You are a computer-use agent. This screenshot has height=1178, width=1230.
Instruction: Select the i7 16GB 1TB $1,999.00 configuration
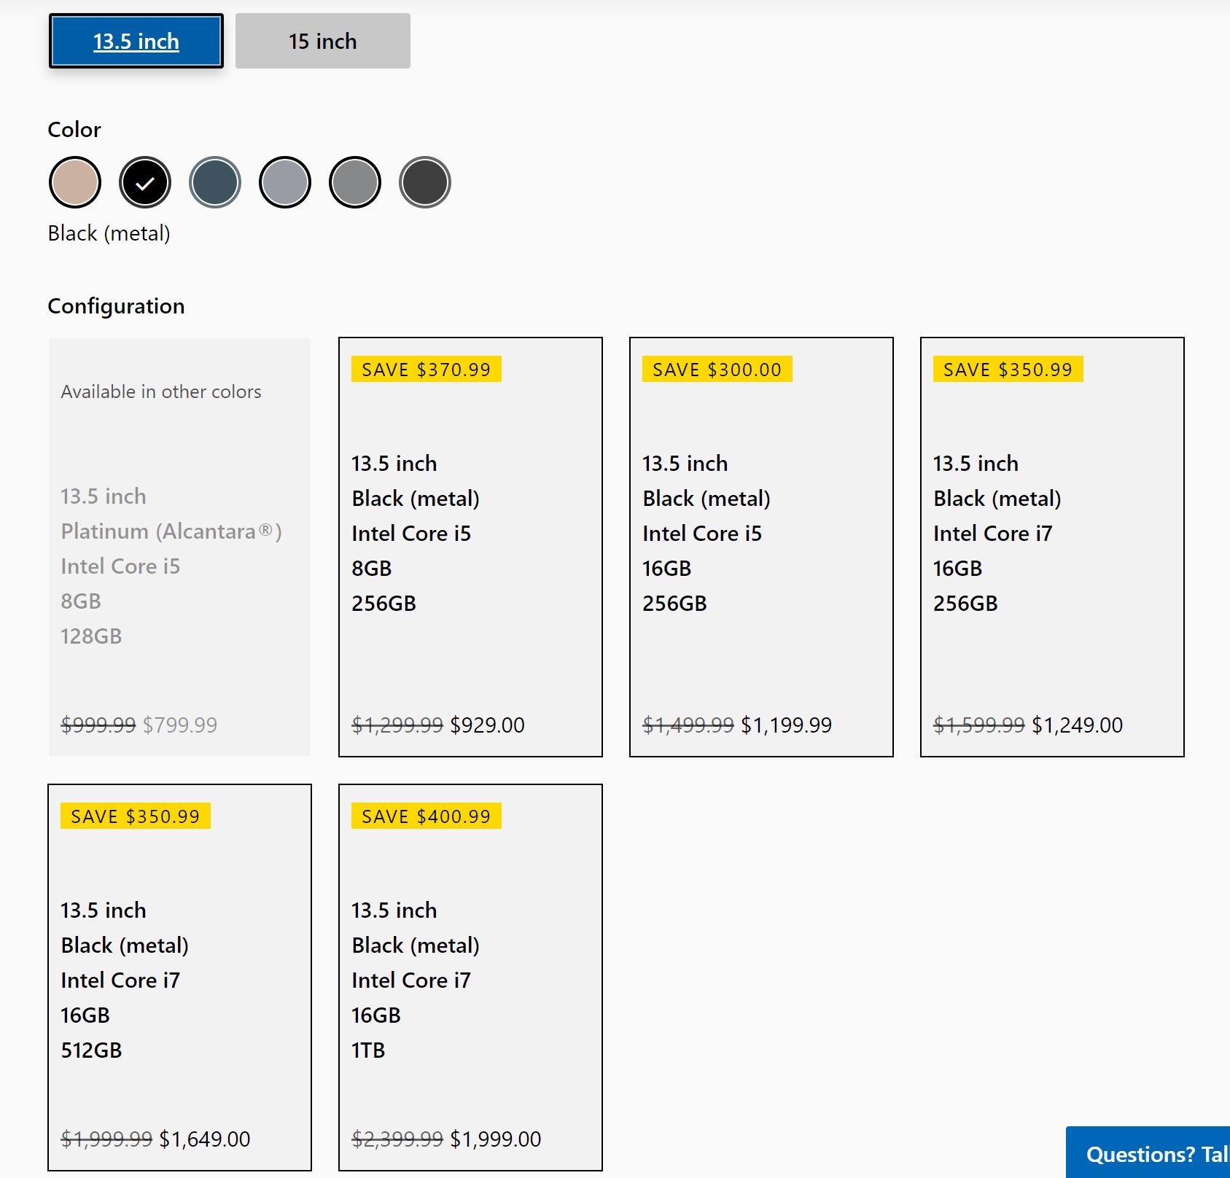(470, 978)
